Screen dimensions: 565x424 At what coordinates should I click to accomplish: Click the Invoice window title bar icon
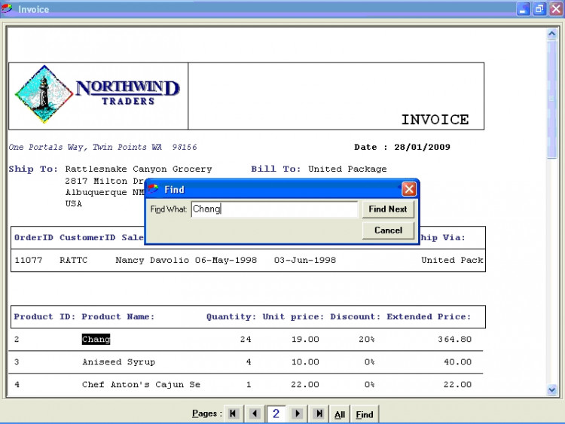tap(8, 9)
